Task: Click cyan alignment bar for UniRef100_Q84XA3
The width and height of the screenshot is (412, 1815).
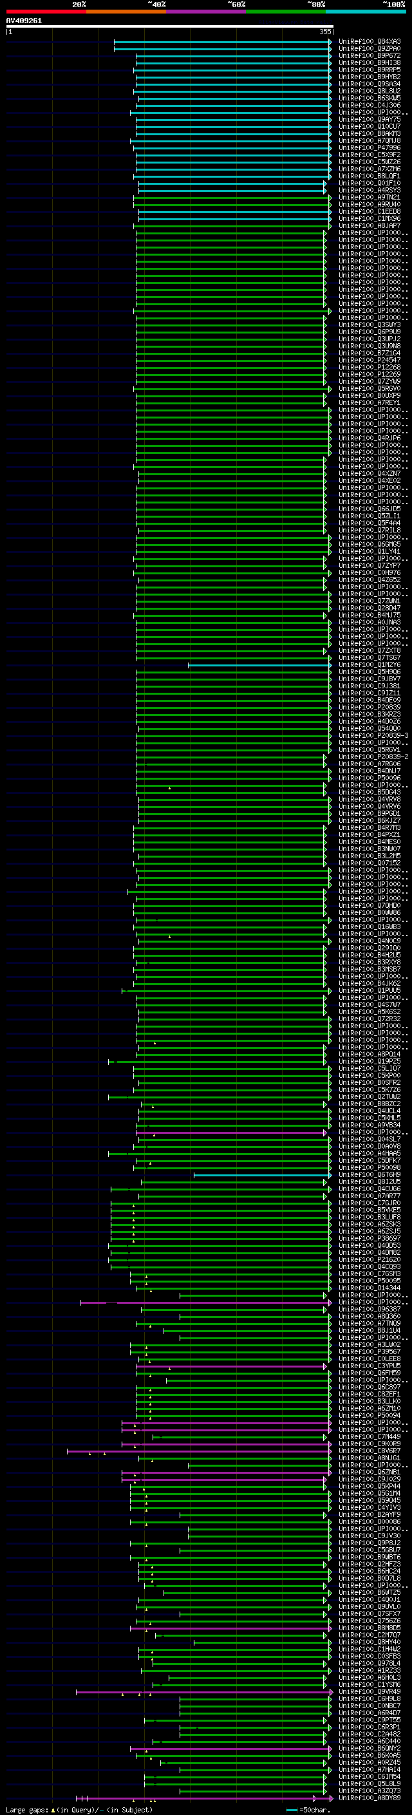Action: (x=223, y=42)
